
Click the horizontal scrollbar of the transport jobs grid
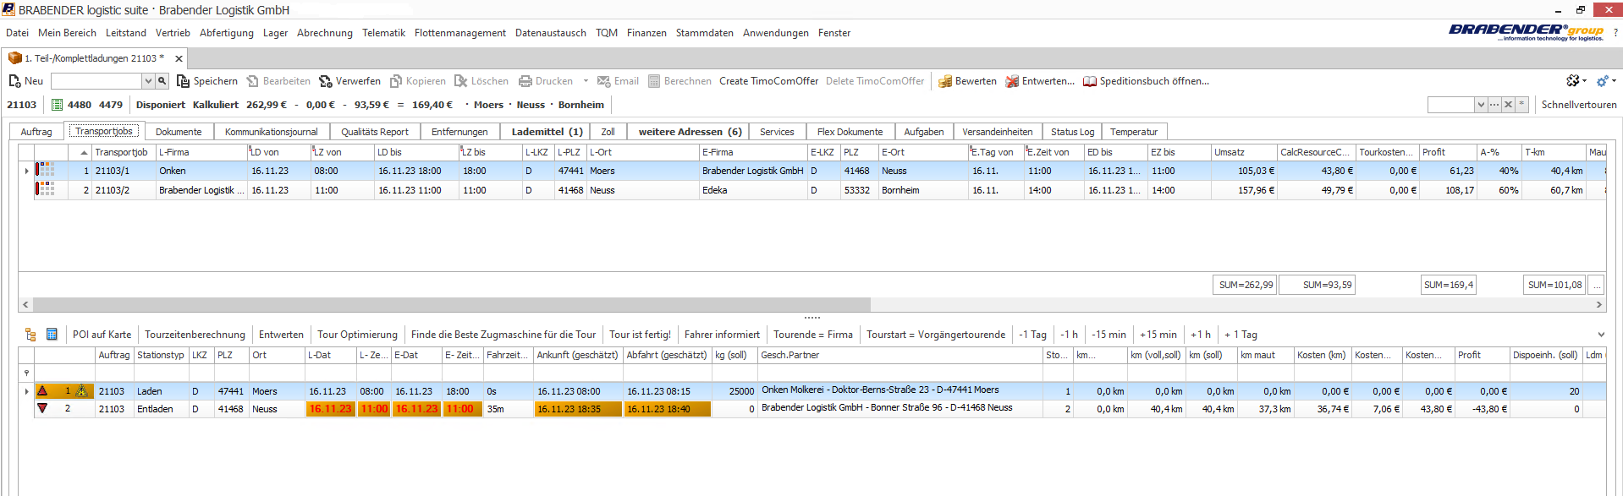[451, 304]
